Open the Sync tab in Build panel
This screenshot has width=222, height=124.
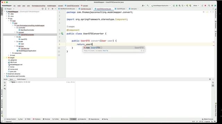[11, 79]
